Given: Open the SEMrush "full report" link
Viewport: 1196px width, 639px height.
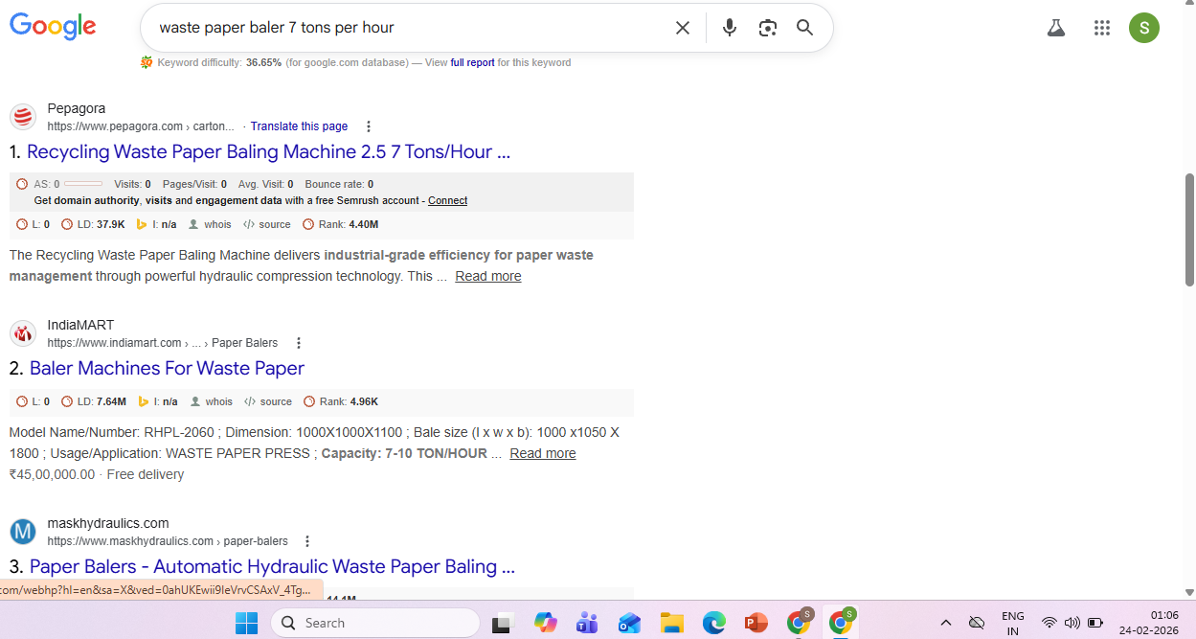Looking at the screenshot, I should [x=472, y=62].
